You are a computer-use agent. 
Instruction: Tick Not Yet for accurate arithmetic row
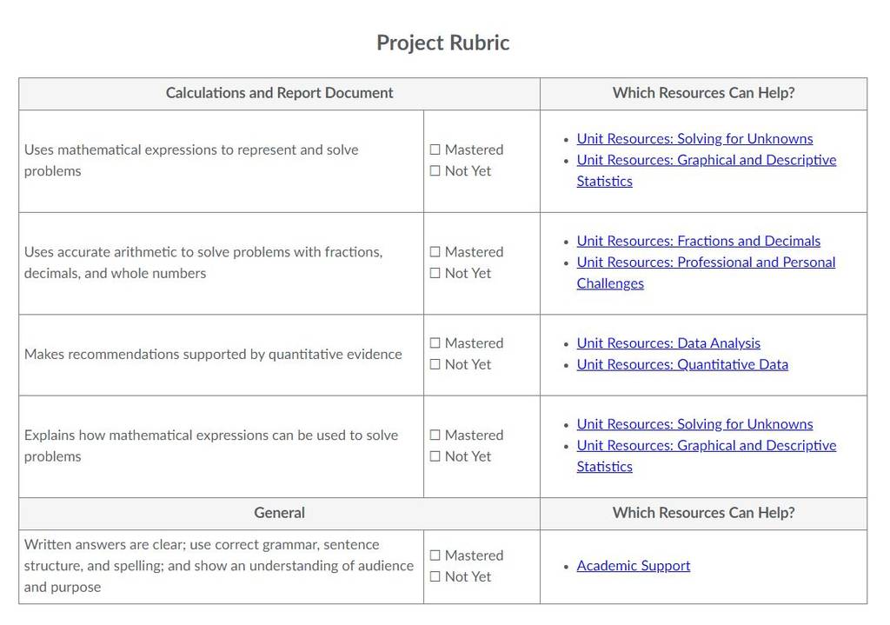[435, 273]
